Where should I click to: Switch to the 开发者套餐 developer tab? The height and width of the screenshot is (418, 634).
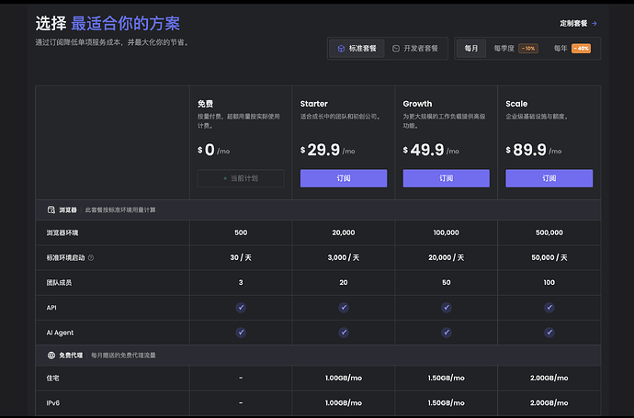pyautogui.click(x=415, y=49)
